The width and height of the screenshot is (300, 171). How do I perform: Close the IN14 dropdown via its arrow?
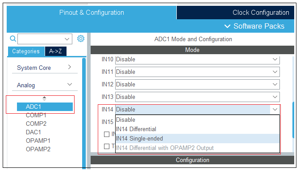coord(275,109)
